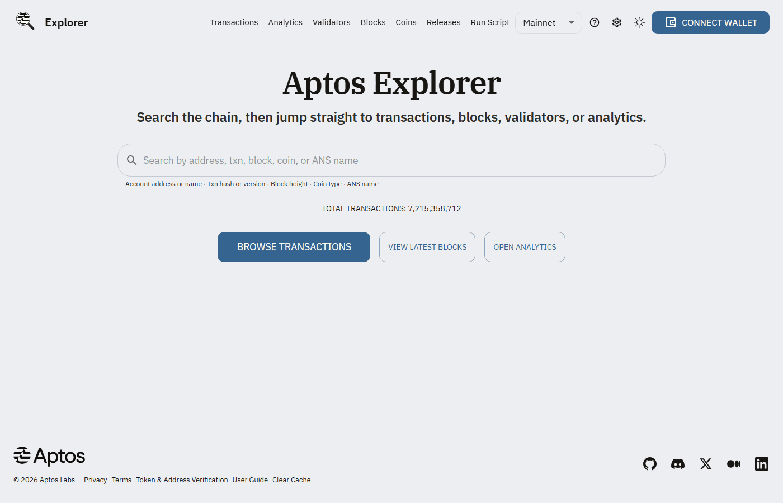This screenshot has width=783, height=503.
Task: Toggle light/dark theme sun icon
Action: click(x=639, y=22)
